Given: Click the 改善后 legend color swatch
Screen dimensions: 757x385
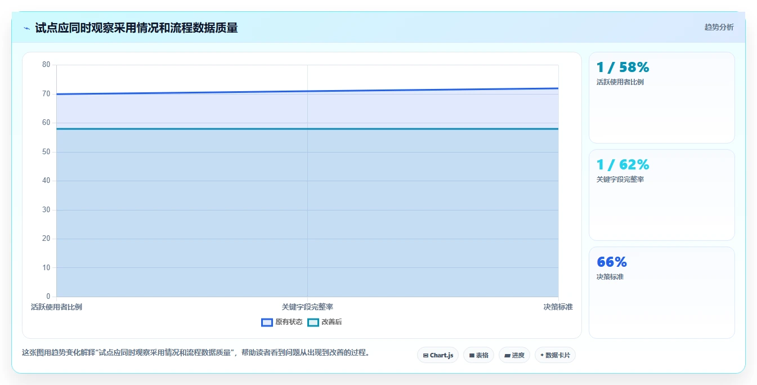Looking at the screenshot, I should (x=313, y=323).
